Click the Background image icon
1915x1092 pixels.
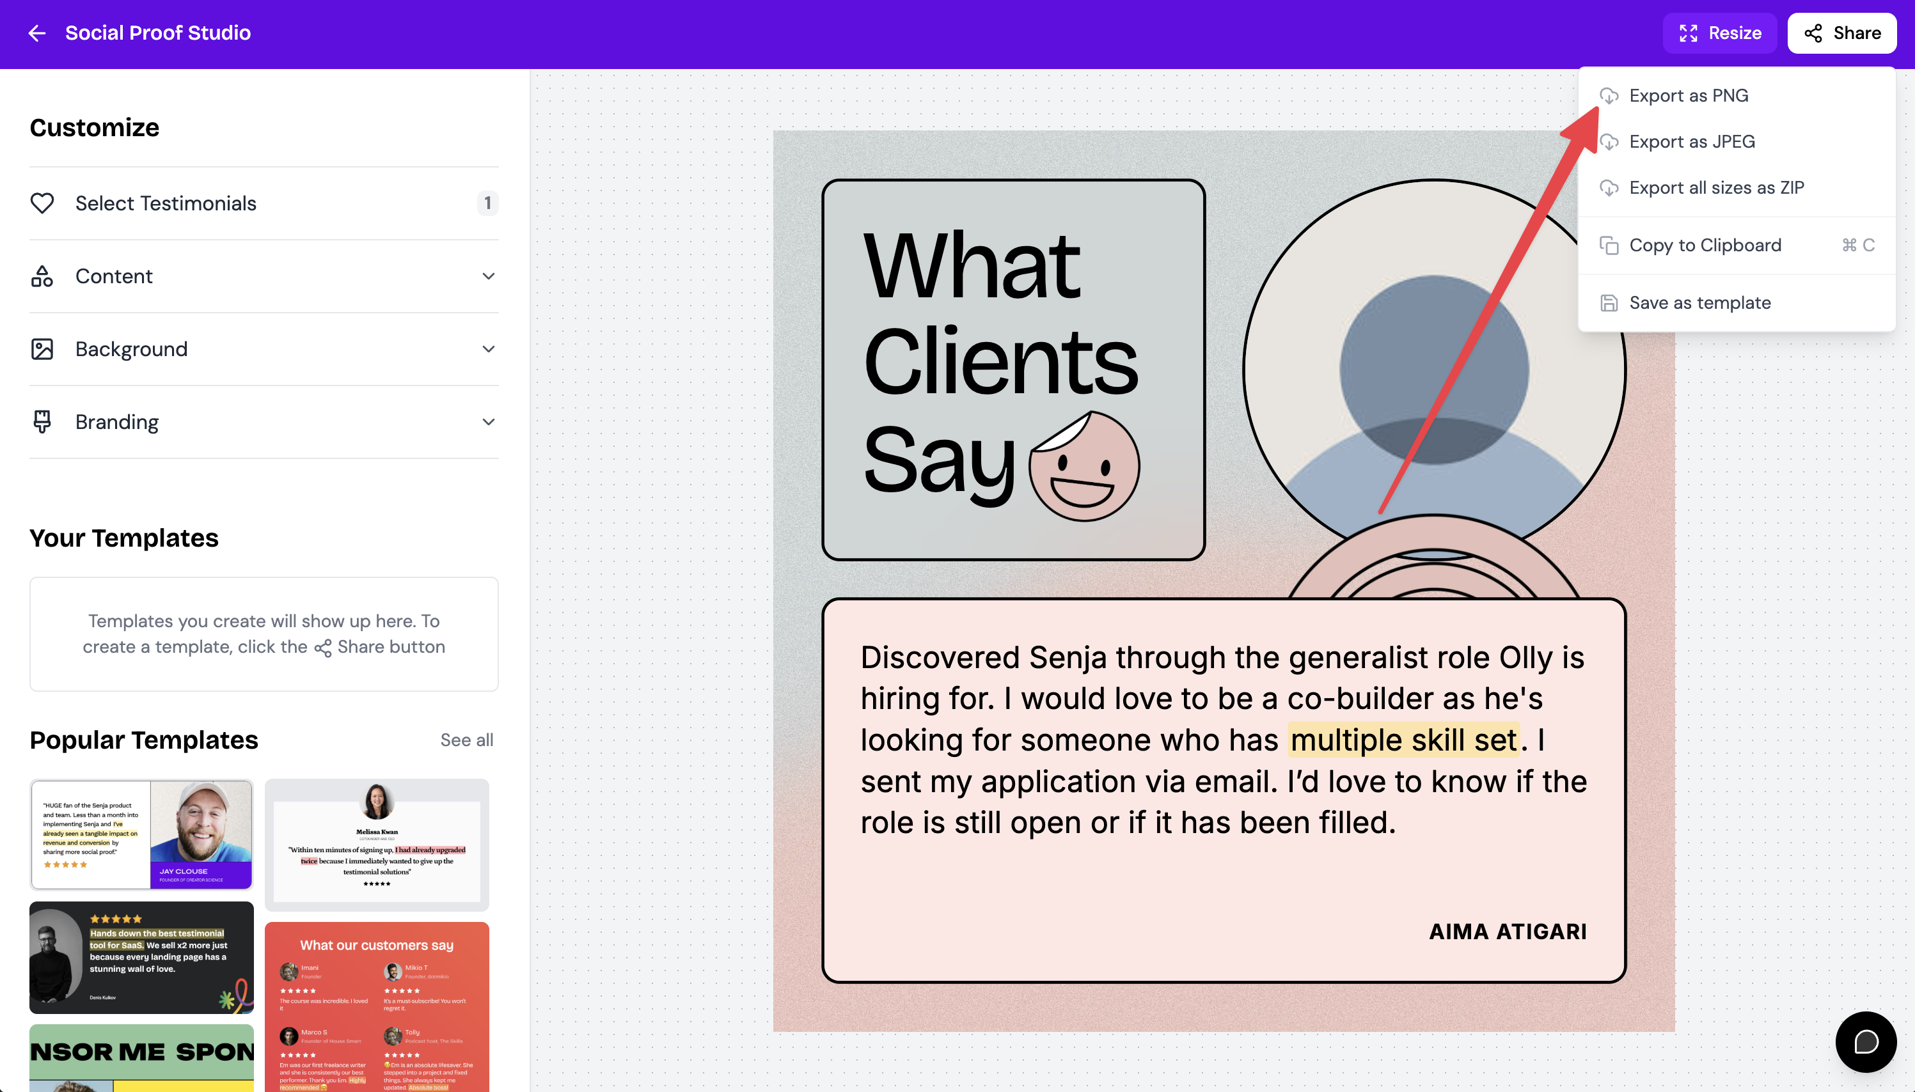coord(42,348)
